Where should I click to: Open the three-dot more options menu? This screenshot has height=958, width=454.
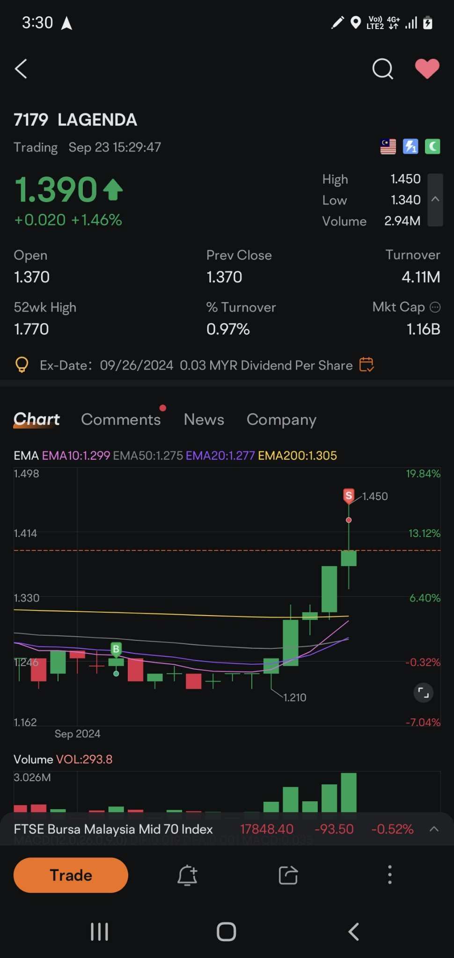[389, 875]
